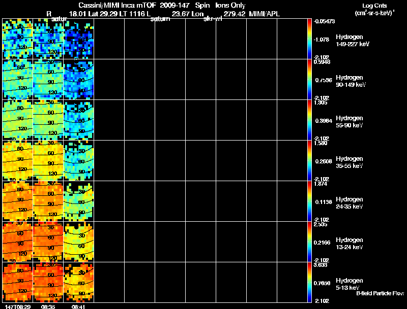Click the 149-227 keV panel at 08:29
Screen dimensions: 407x309
[17, 39]
